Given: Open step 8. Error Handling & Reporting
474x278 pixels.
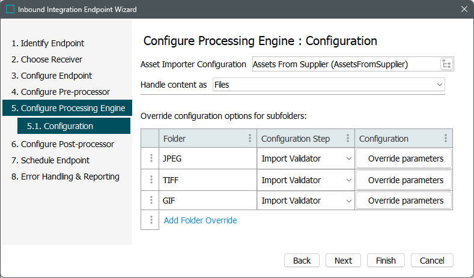Looking at the screenshot, I should 65,177.
